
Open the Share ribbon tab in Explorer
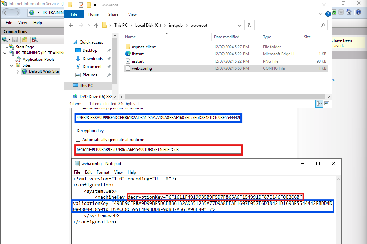113,14
